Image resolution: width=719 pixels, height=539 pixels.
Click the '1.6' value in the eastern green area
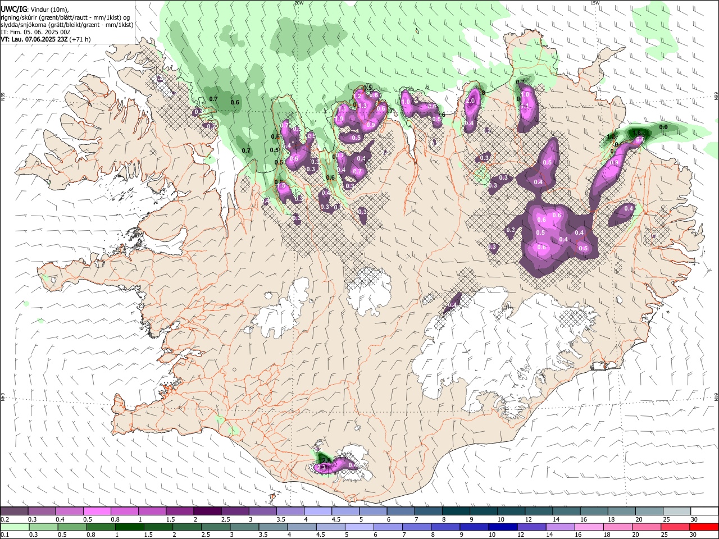637,133
